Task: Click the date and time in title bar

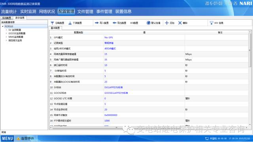Action: (221, 4)
